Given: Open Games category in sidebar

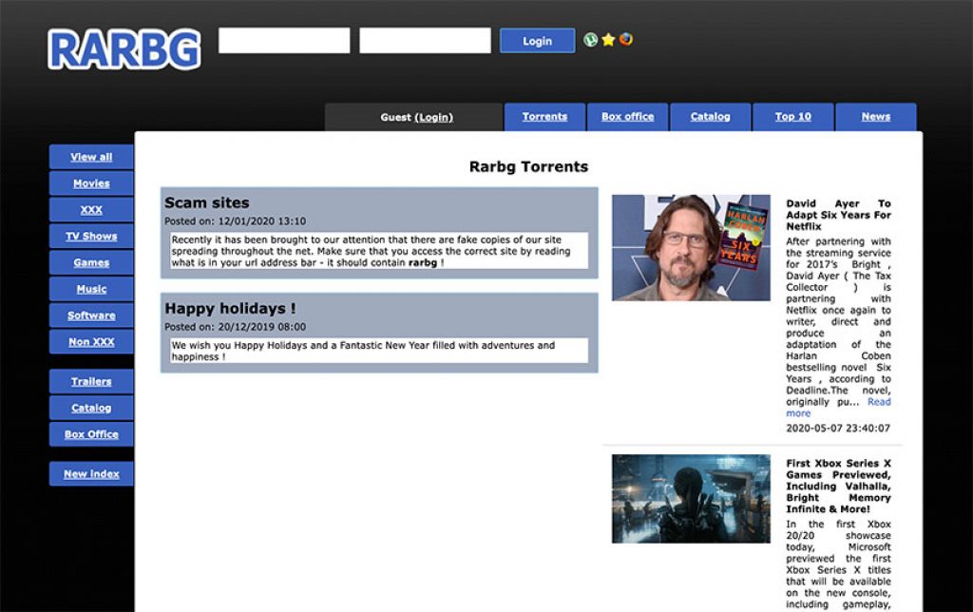Looking at the screenshot, I should [91, 262].
